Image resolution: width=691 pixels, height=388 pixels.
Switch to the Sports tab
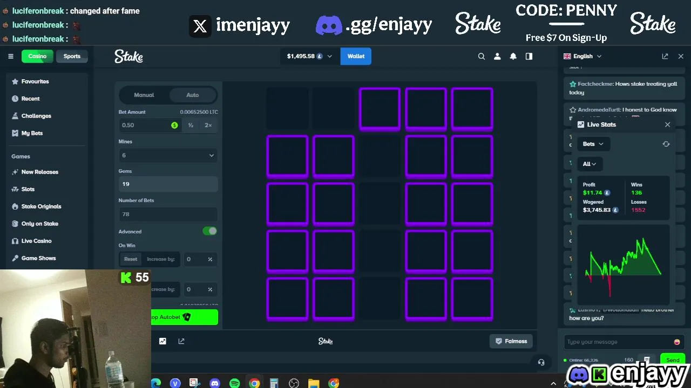[72, 56]
